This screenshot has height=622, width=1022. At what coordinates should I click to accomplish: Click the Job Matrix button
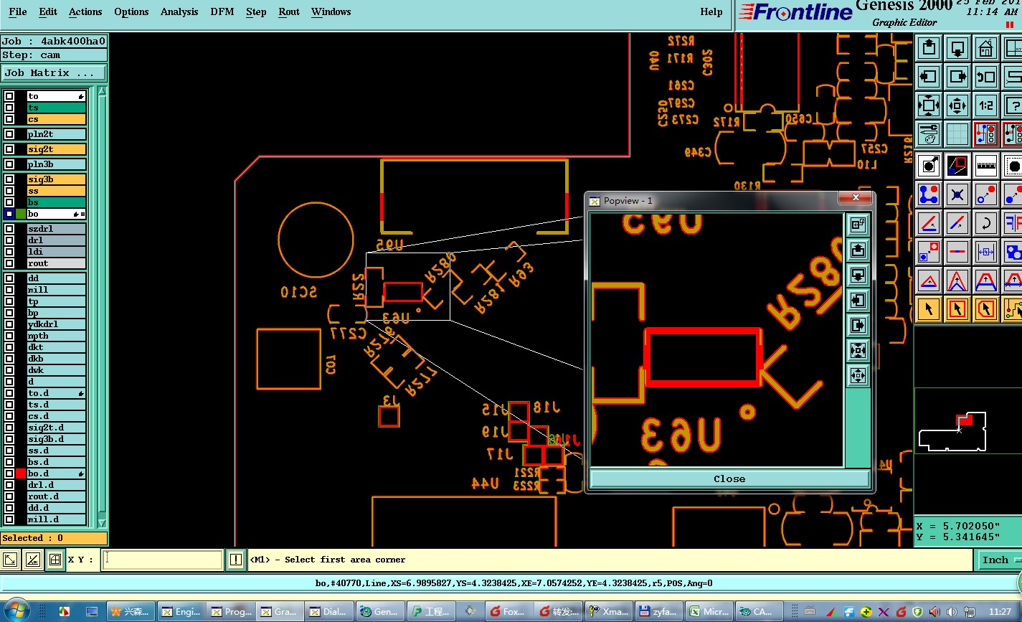click(x=54, y=72)
